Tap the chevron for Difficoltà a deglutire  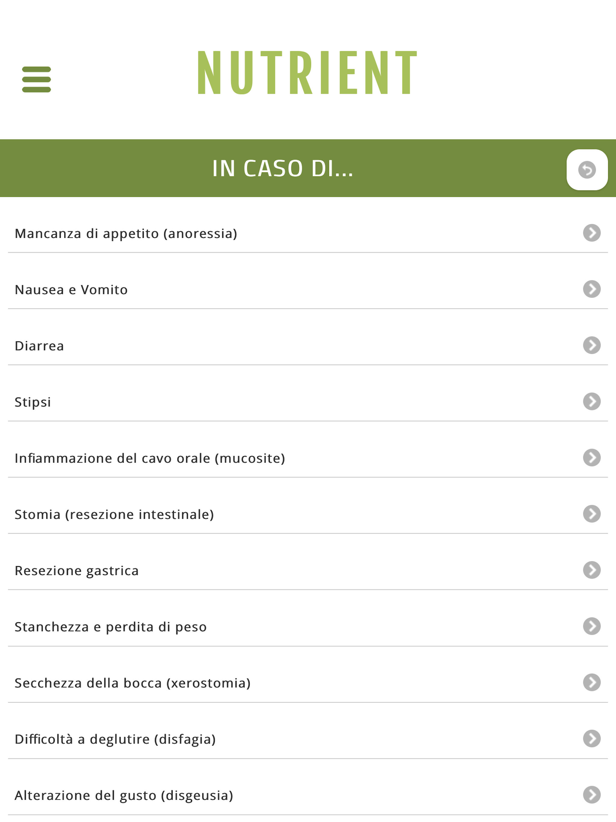(592, 738)
